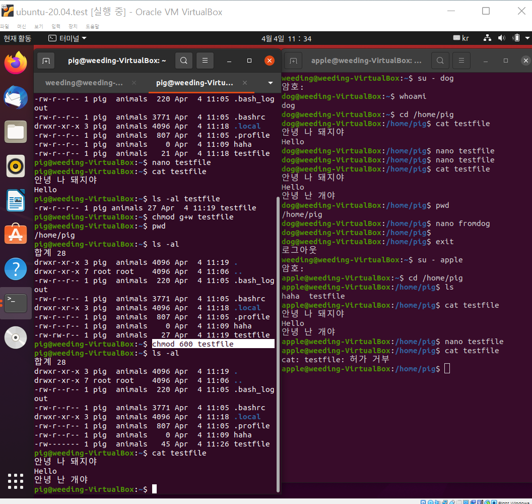Expand the terminal tab list dropdown arrow
532x504 pixels.
tap(271, 83)
